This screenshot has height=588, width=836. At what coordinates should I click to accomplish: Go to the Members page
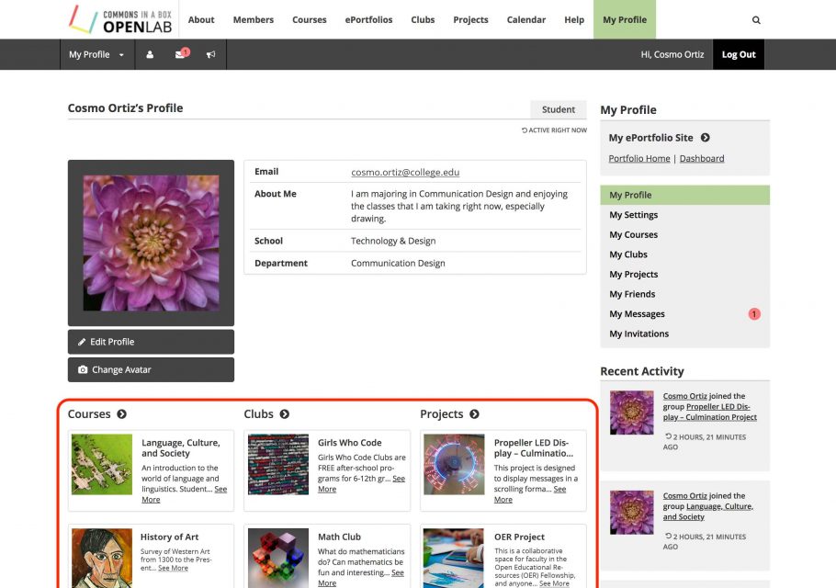coord(254,19)
